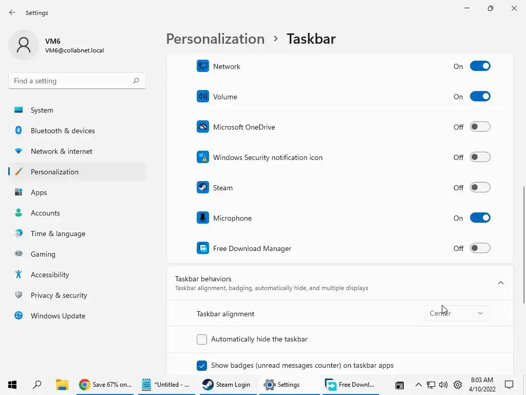Viewport: 526px width, 395px height.
Task: Show hidden icons with the tray chevron
Action: pyautogui.click(x=418, y=385)
